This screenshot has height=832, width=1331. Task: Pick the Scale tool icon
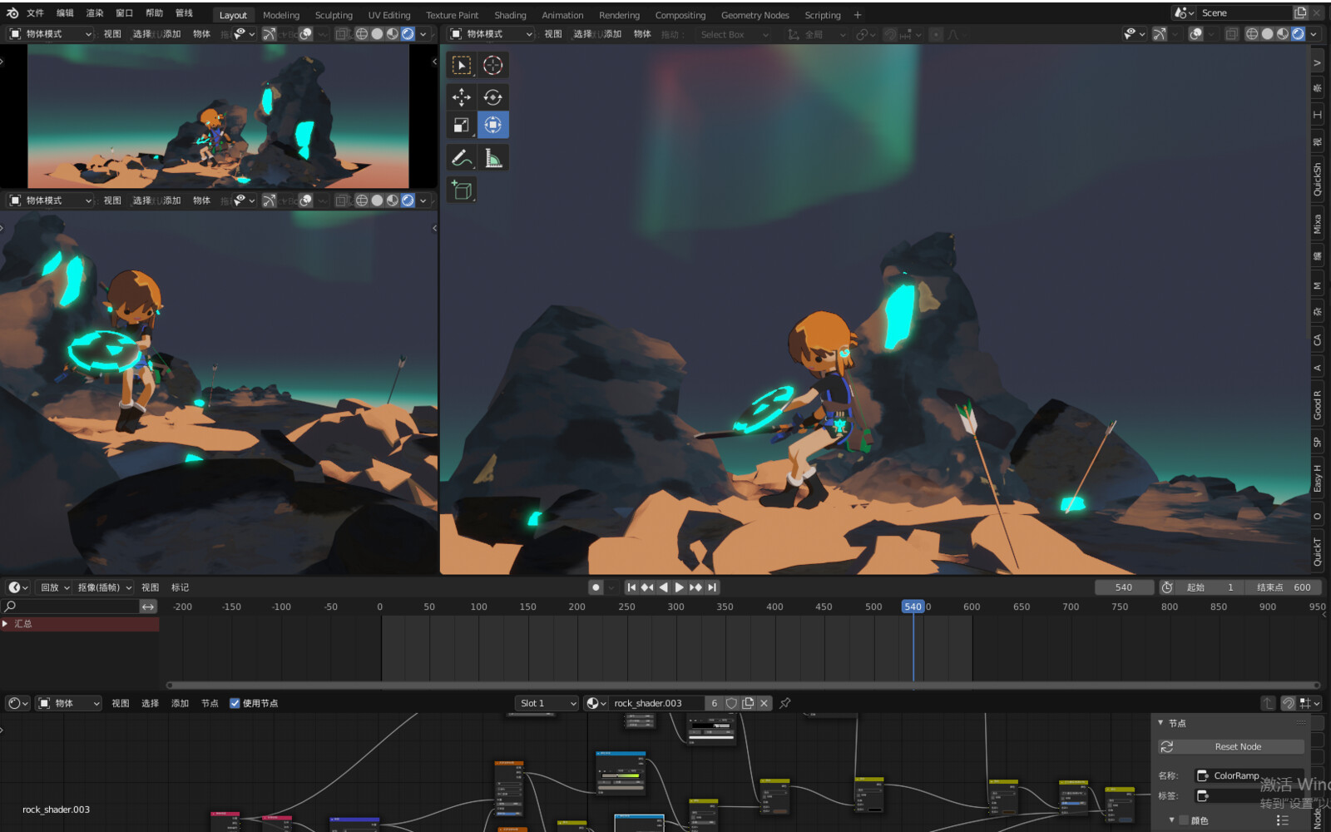click(462, 126)
